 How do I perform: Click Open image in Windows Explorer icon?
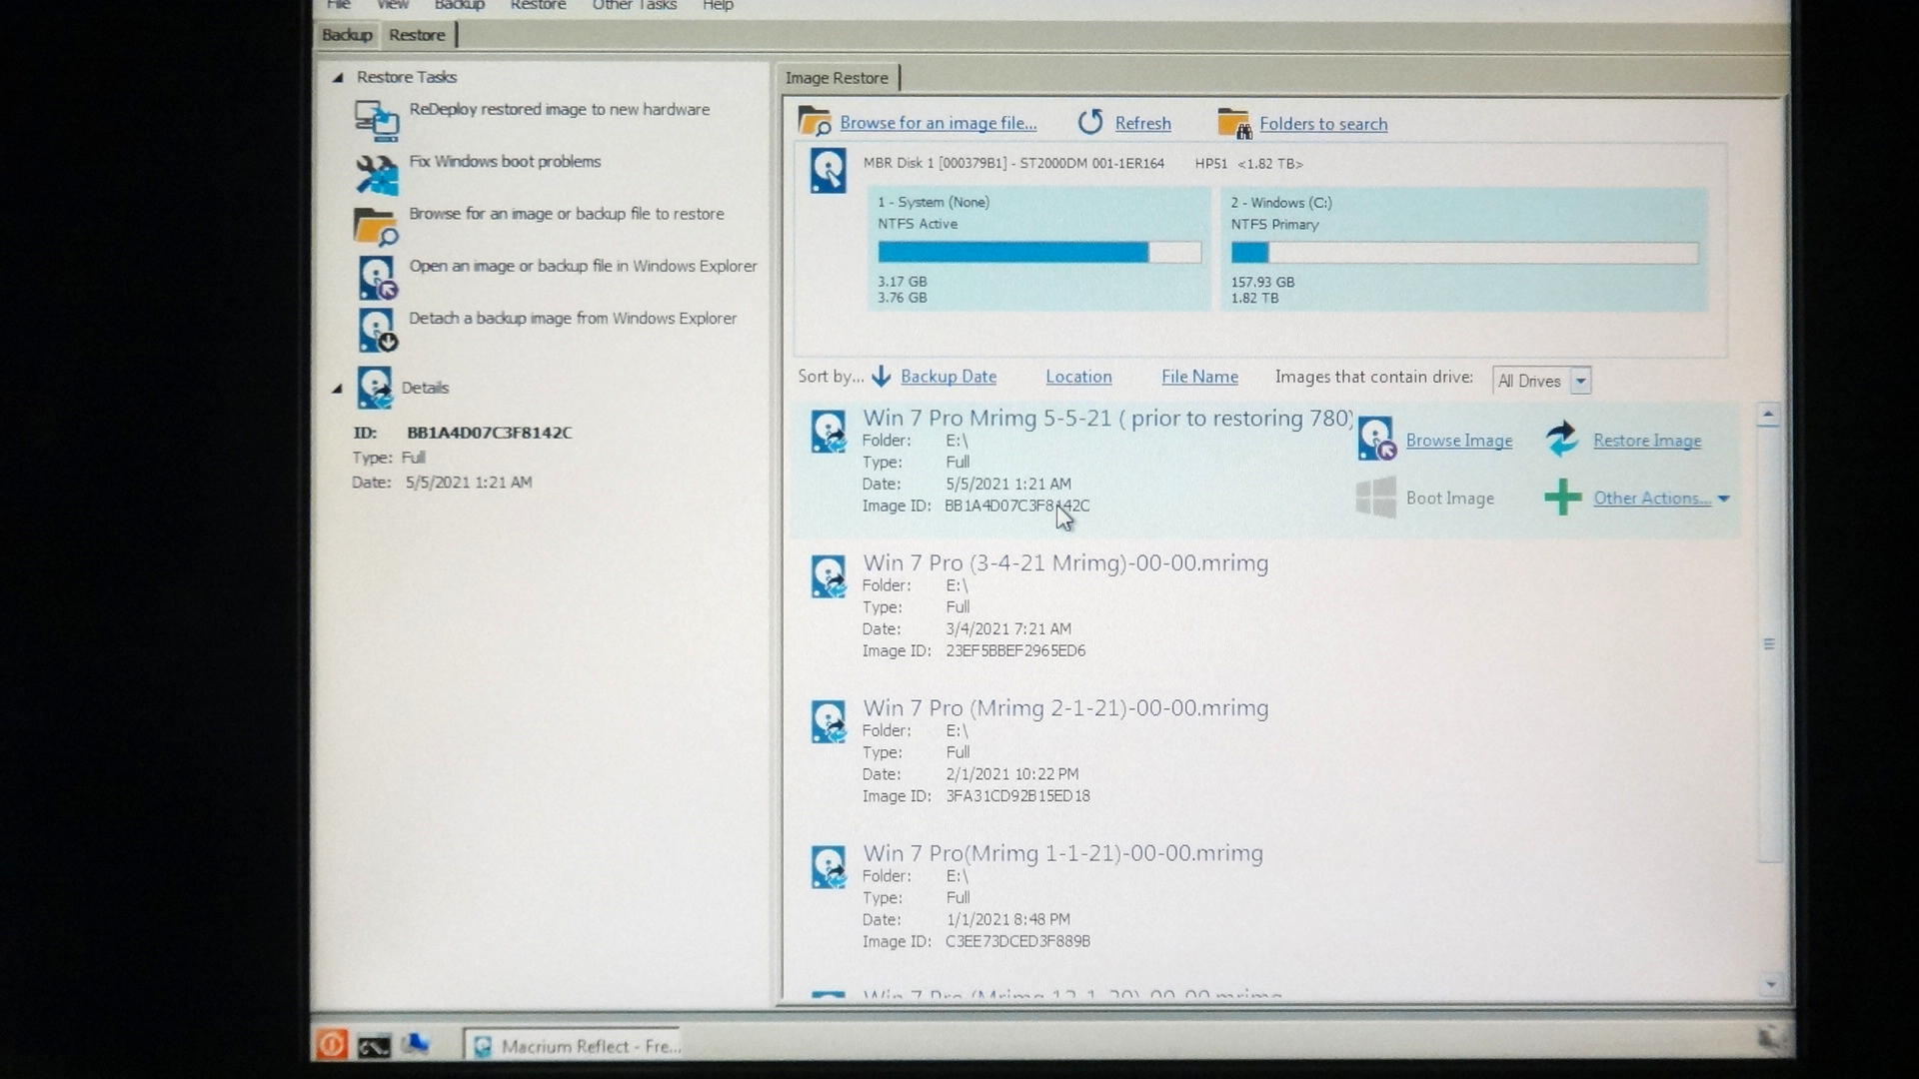coord(377,278)
